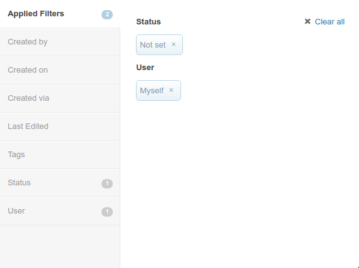Select the User filter in sidebar
Screen dimensions: 359x268
click(x=60, y=211)
